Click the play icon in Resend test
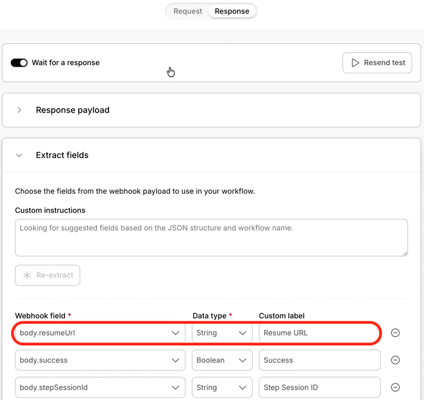Viewport: 424px width, 400px height. [355, 62]
